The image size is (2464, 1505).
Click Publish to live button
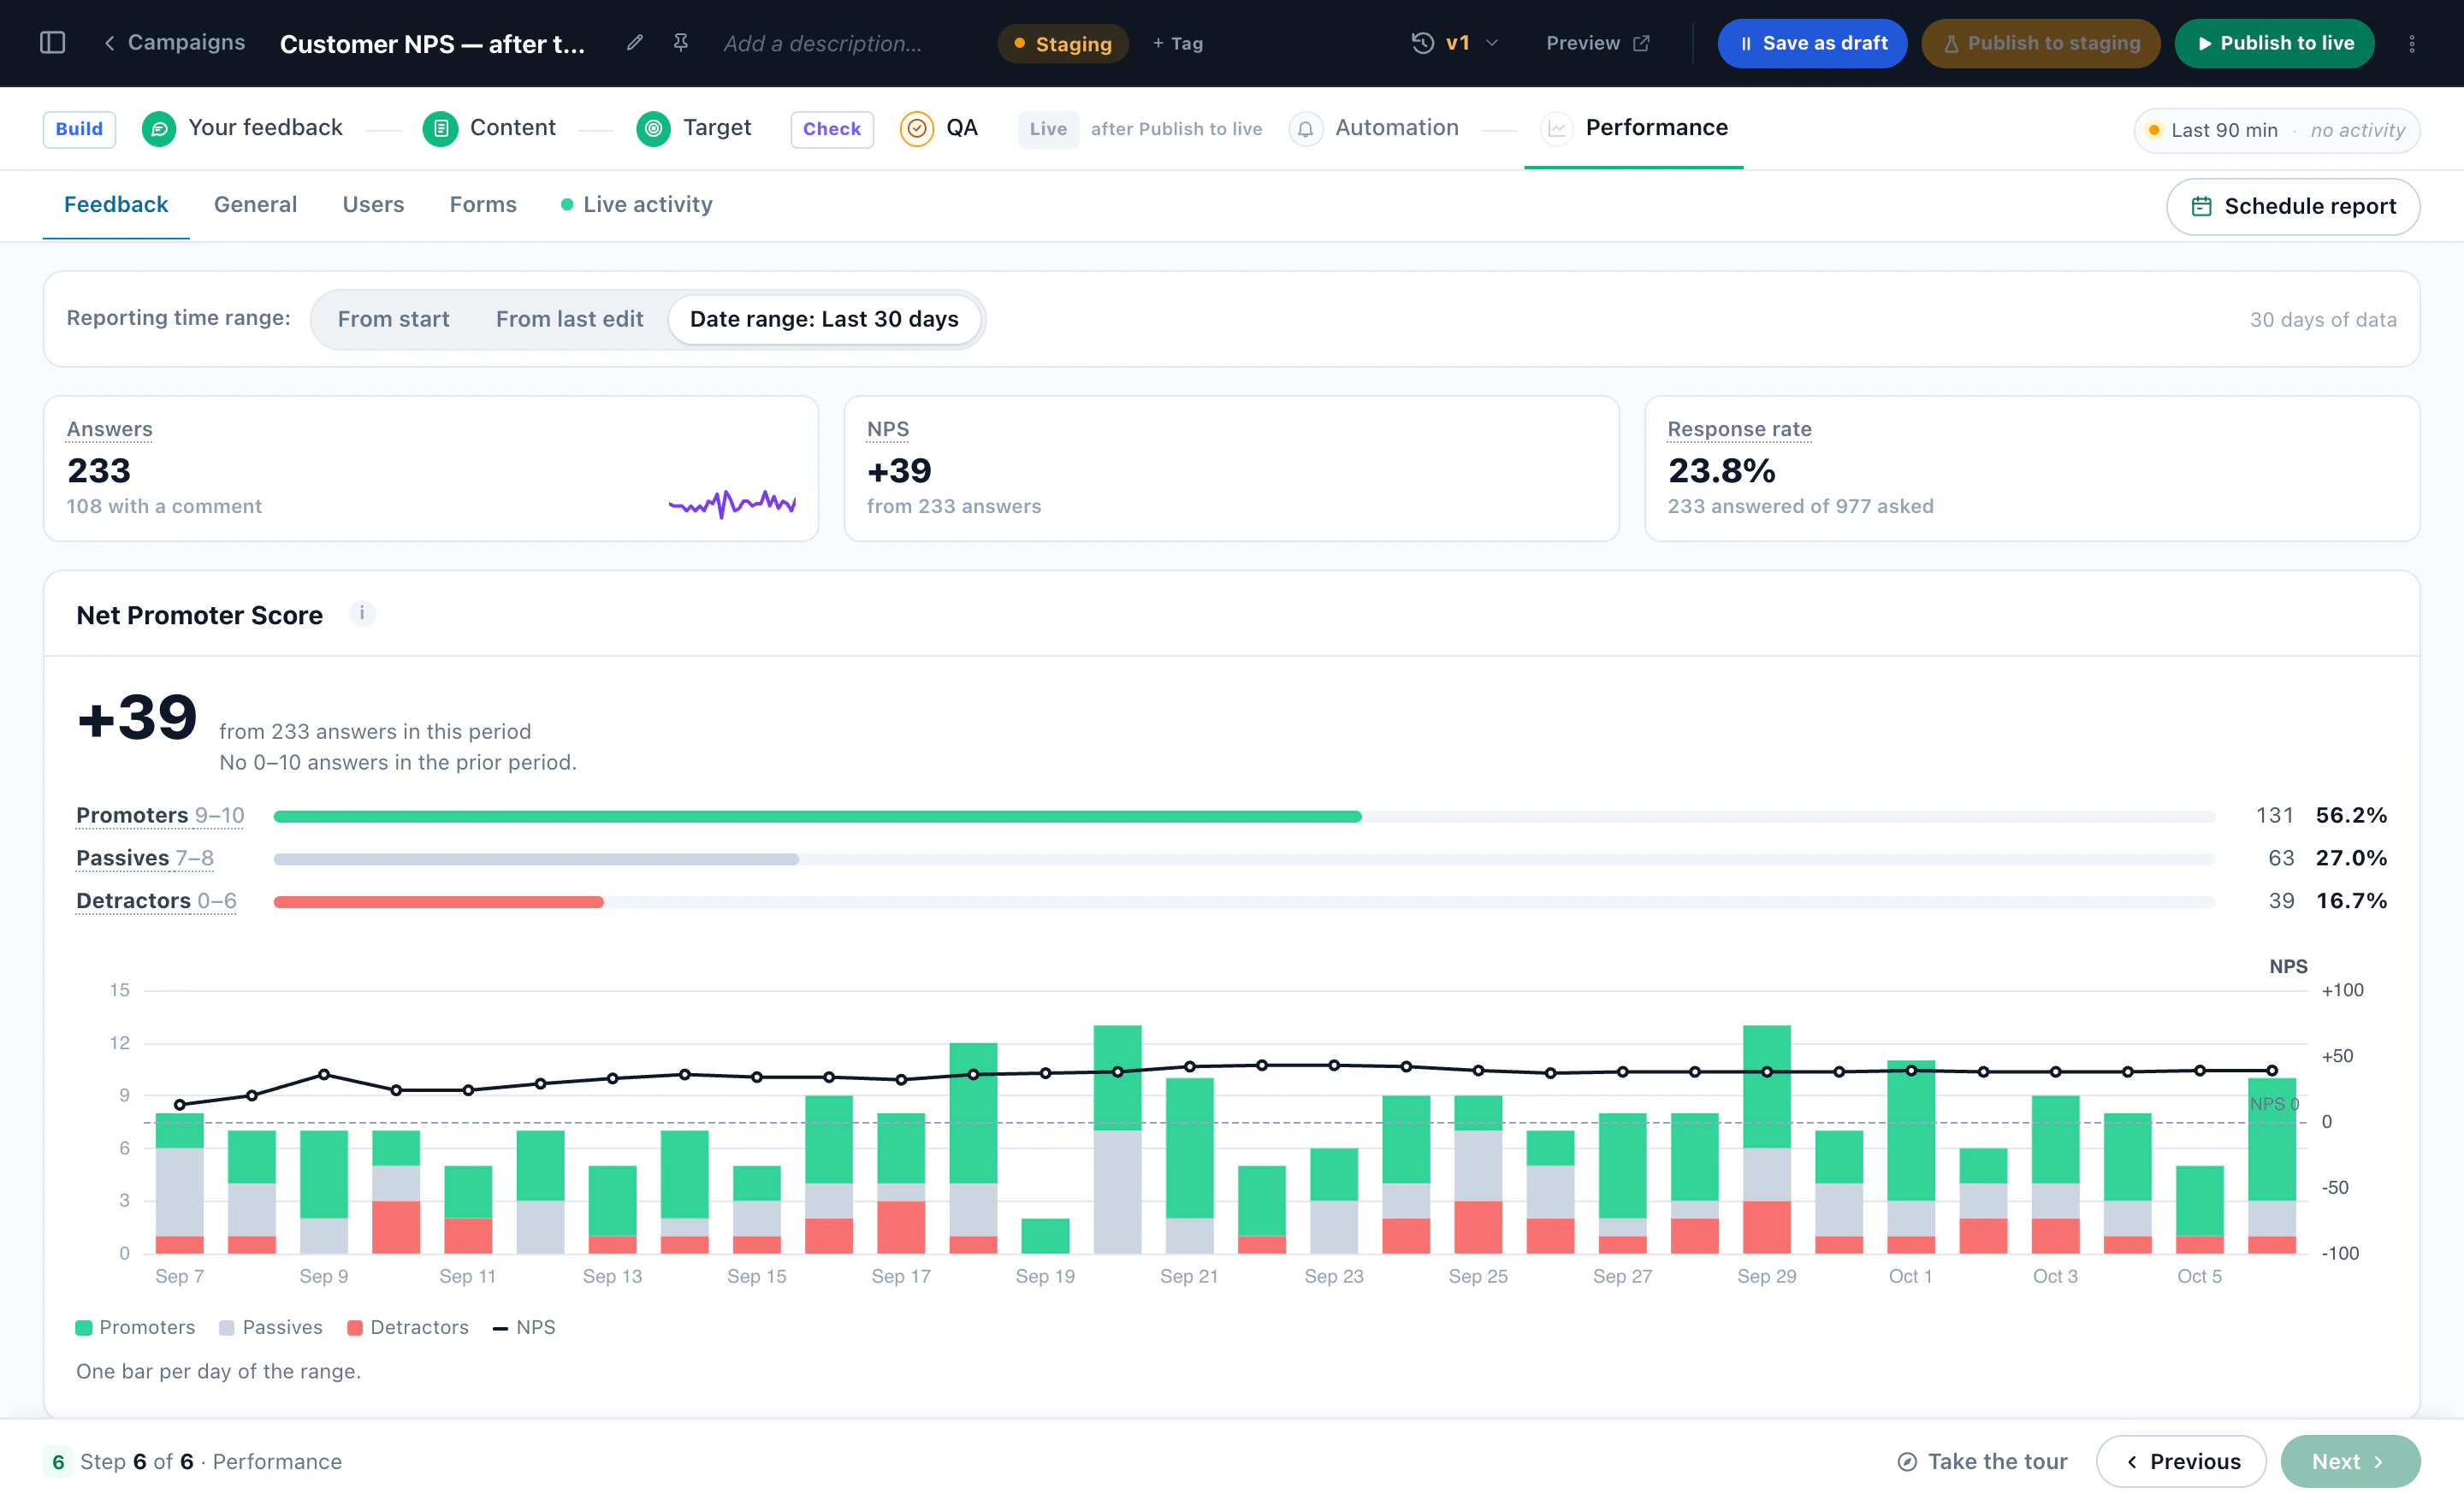pyautogui.click(x=2274, y=43)
